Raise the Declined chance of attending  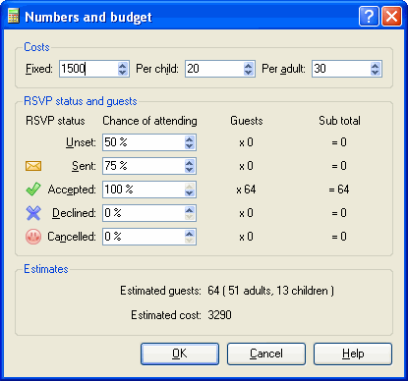(190, 209)
